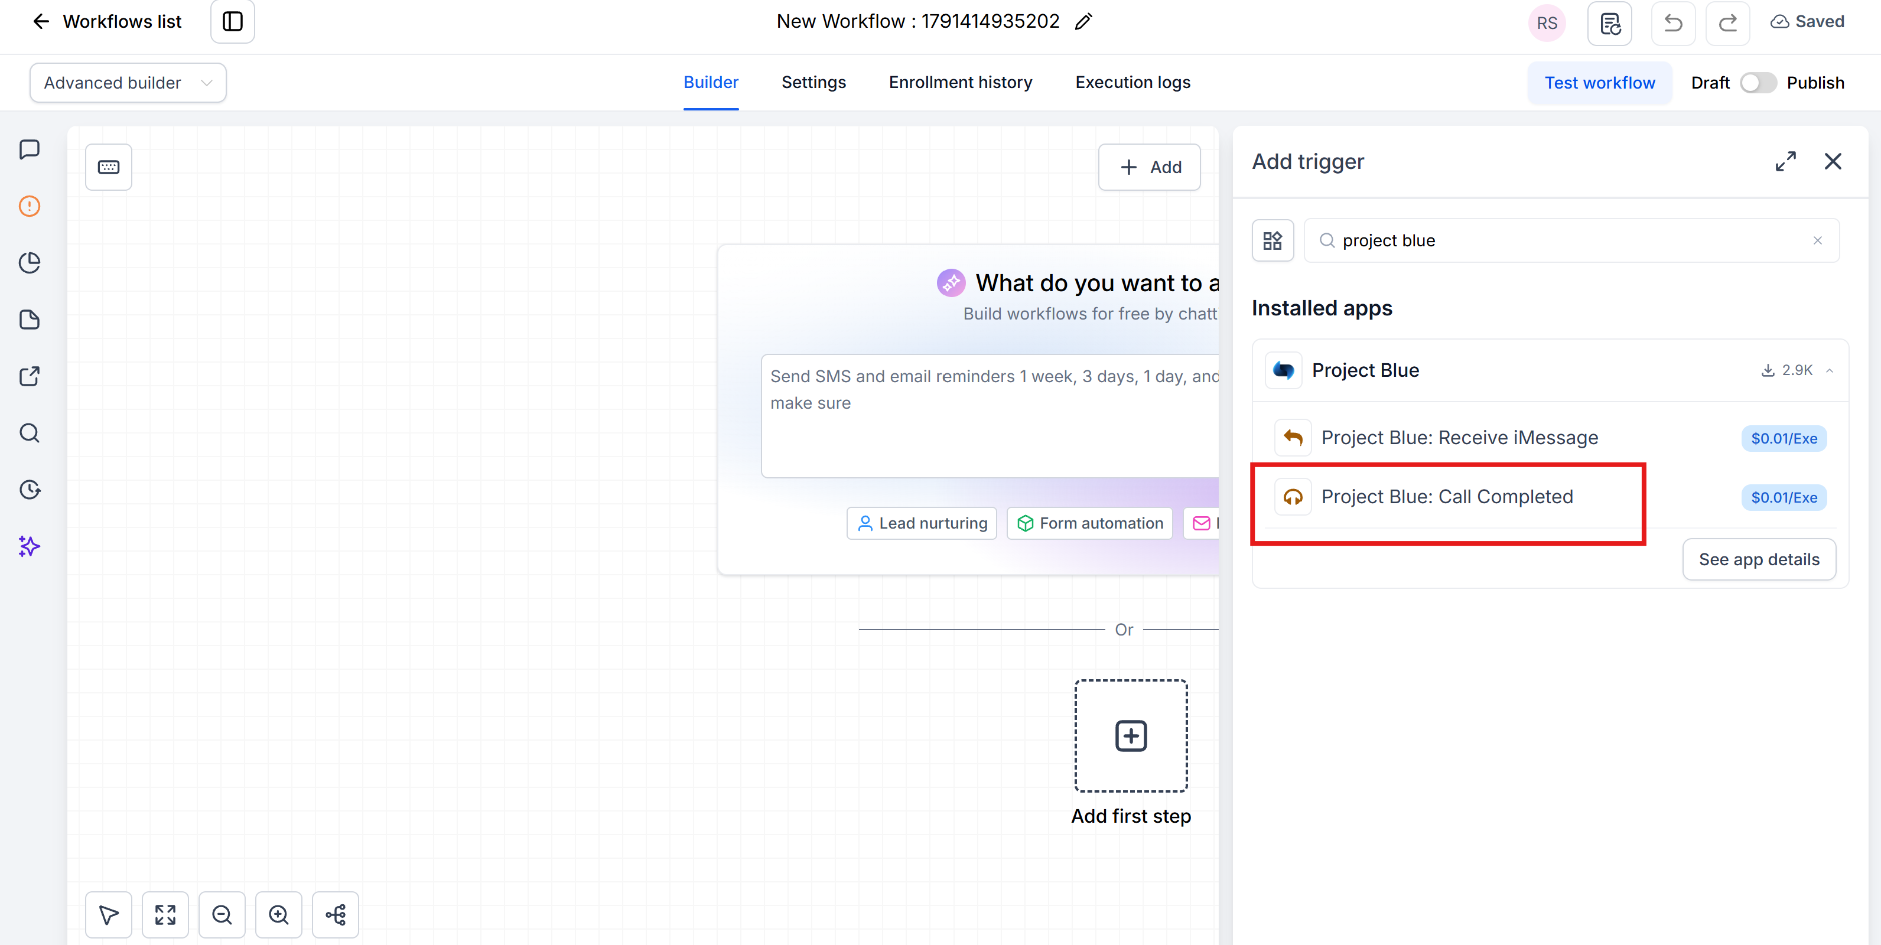Screen dimensions: 1881x945
Task: Open the Execution logs tab
Action: click(1132, 83)
